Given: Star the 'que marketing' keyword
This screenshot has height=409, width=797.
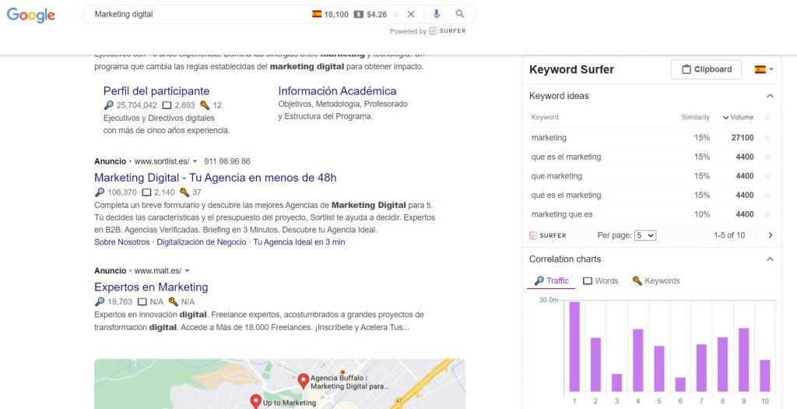Looking at the screenshot, I should [767, 176].
